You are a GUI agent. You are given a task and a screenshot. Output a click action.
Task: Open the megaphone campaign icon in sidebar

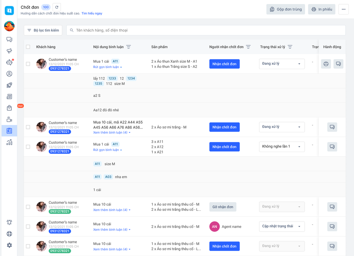point(9,51)
